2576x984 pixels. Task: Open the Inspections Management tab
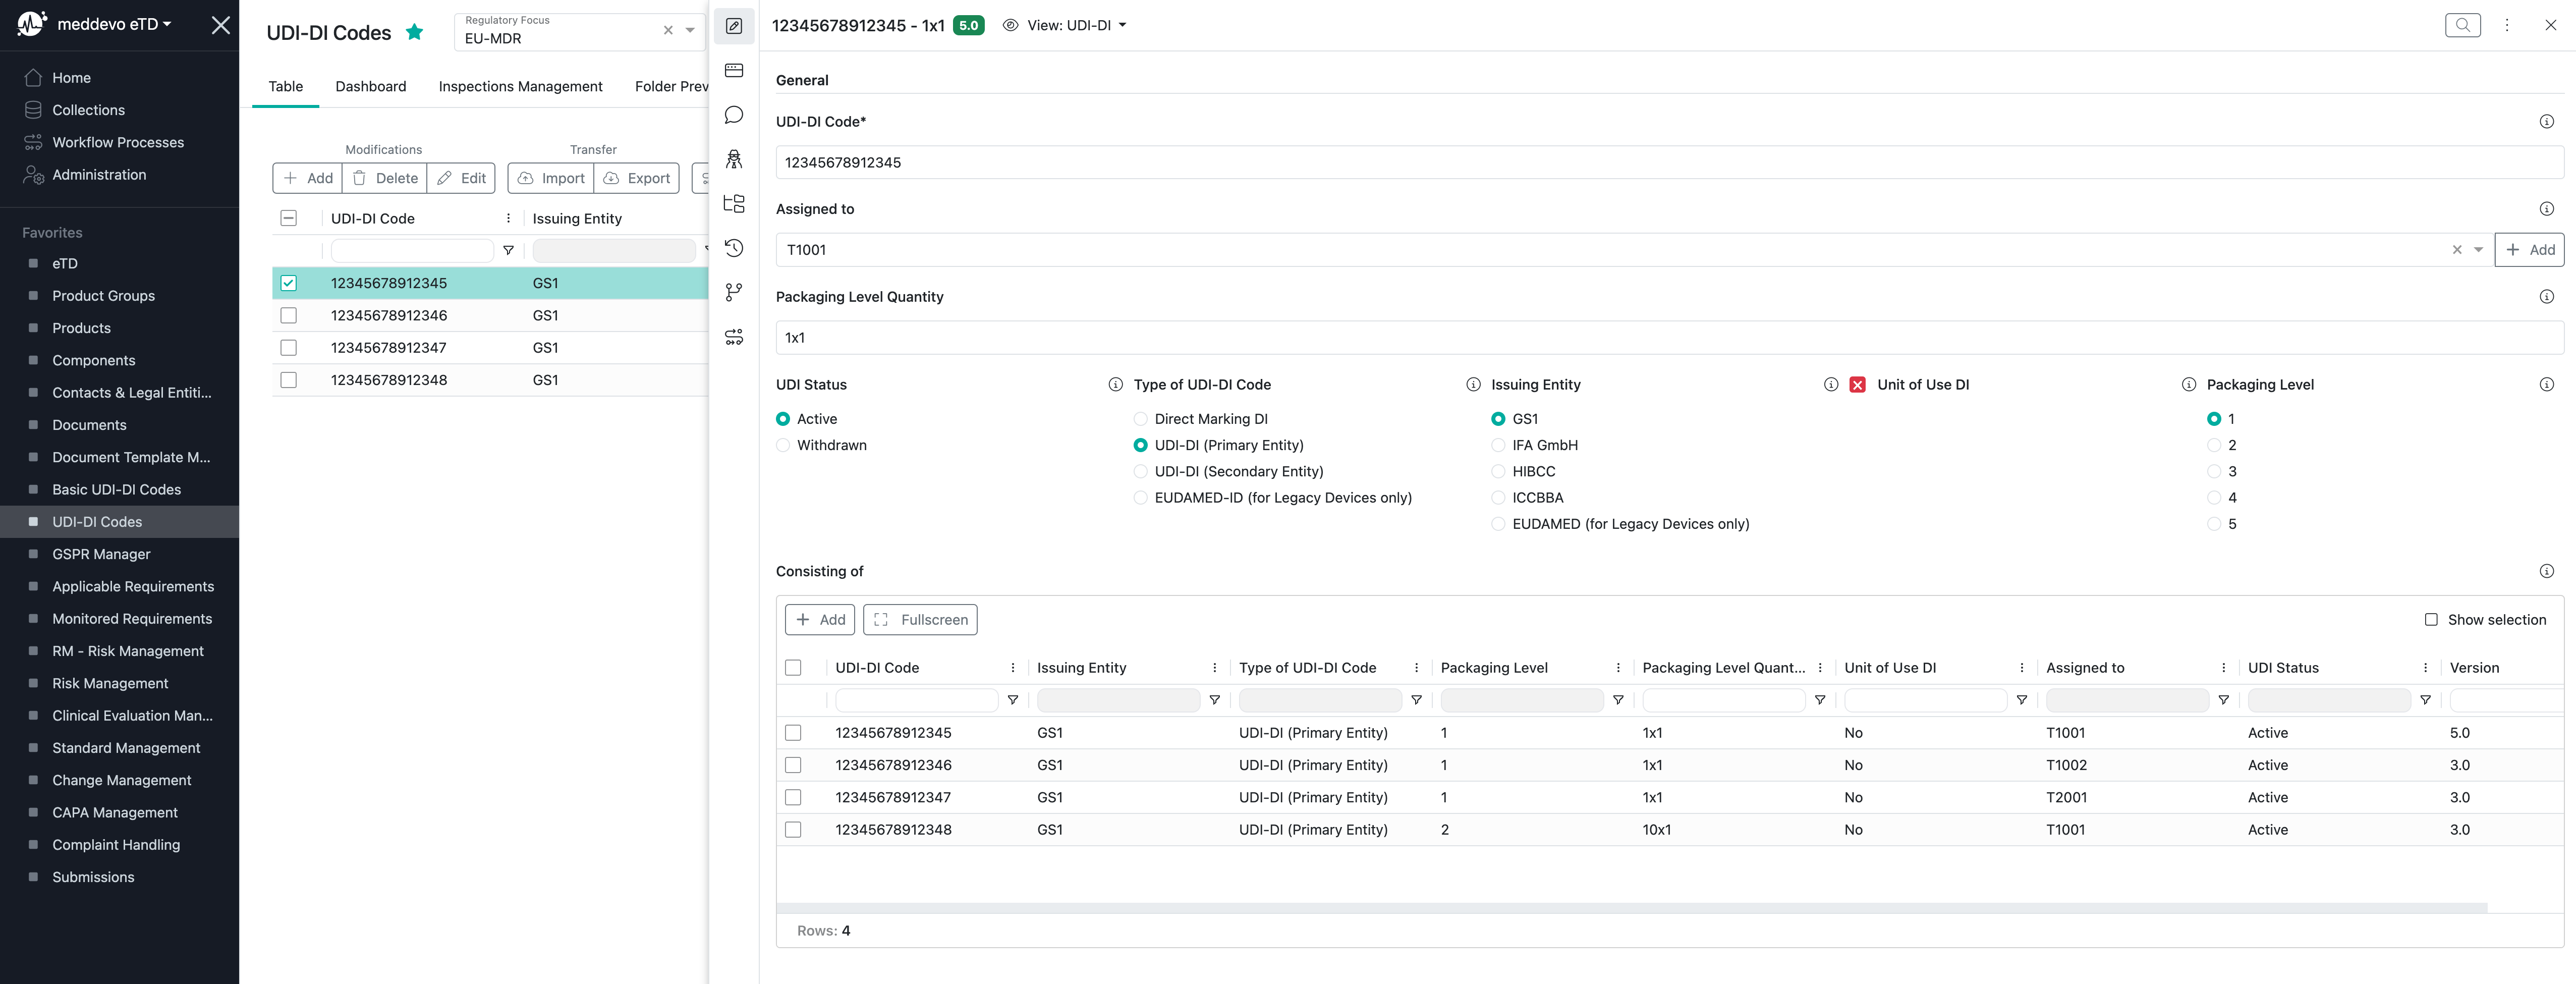520,86
